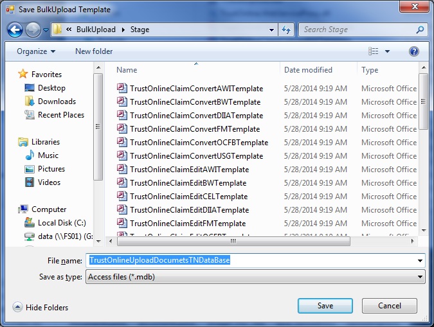Expand the File name dropdown arrow
Image resolution: width=434 pixels, height=327 pixels.
click(x=420, y=261)
